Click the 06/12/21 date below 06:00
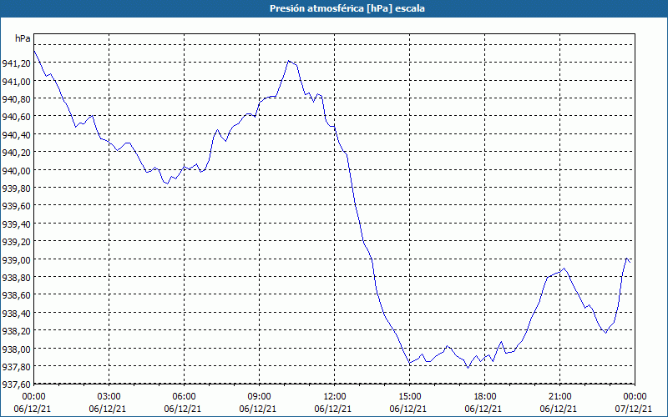Viewport: 668px width, 417px height. pos(183,409)
